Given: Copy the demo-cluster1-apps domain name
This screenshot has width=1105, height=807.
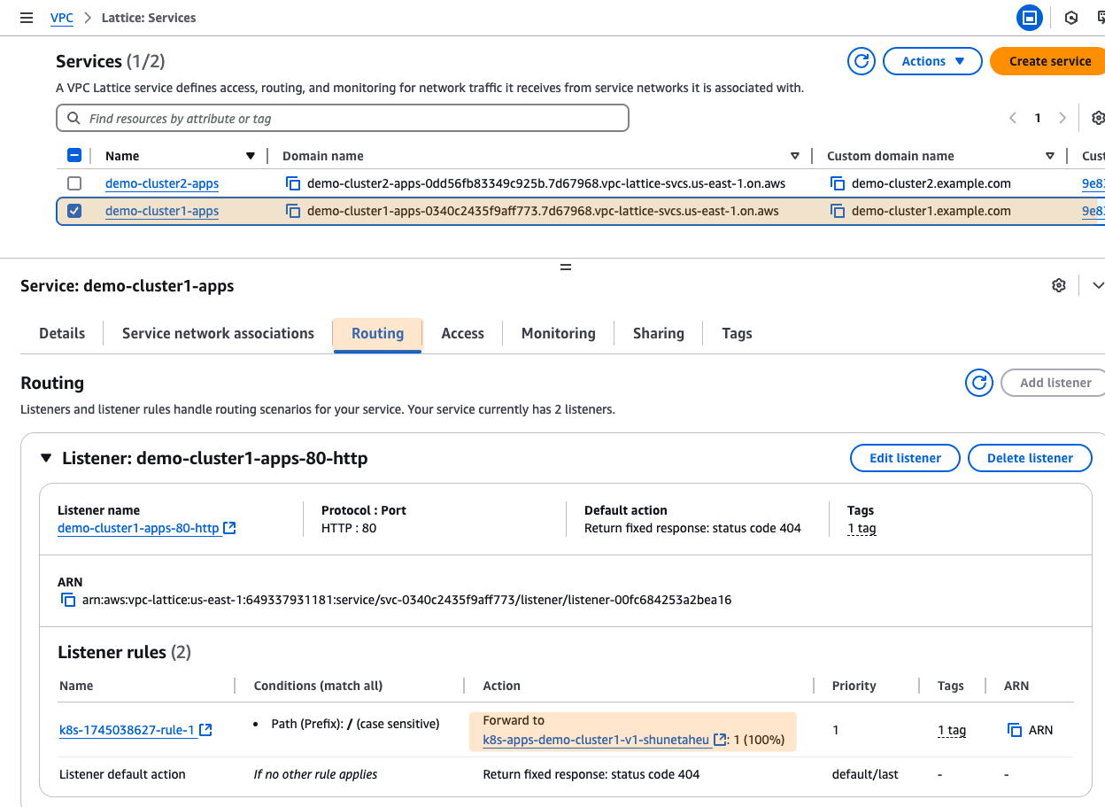Looking at the screenshot, I should tap(293, 212).
